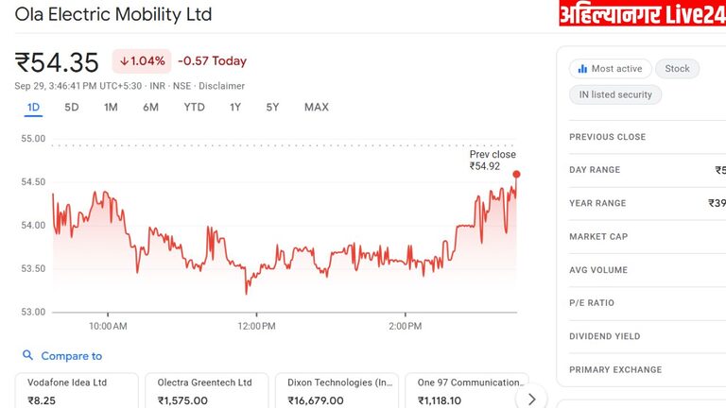Open the Disclaimer link
The image size is (726, 408).
tap(221, 85)
